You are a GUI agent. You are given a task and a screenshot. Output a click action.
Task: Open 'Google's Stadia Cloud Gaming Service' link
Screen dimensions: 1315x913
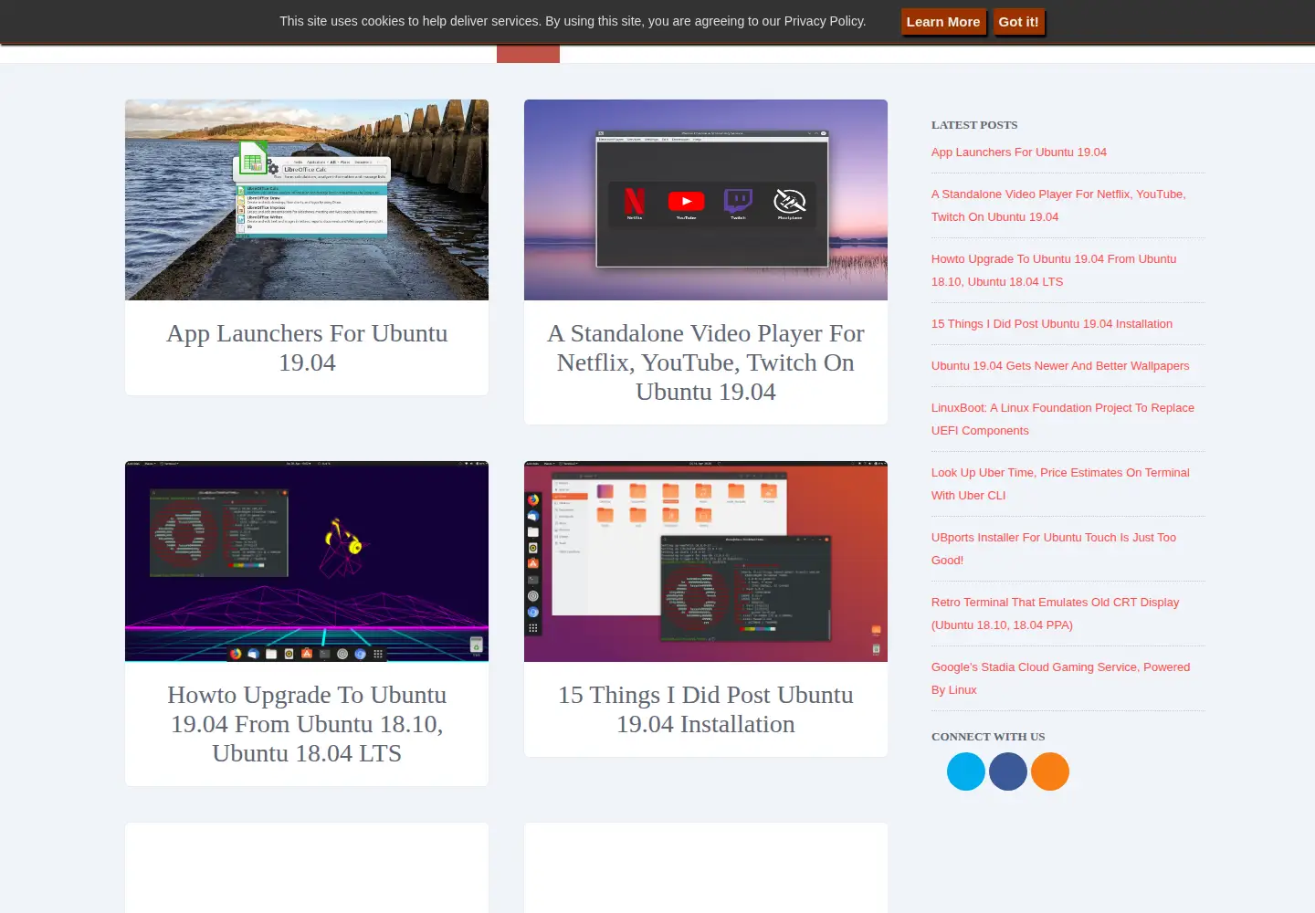point(1061,678)
